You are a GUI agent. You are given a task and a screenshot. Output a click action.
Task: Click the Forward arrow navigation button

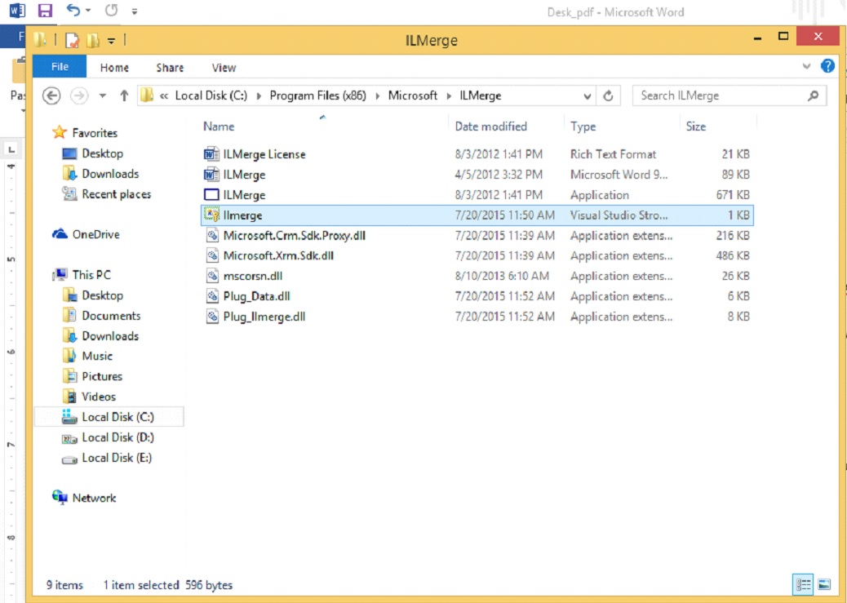[79, 96]
